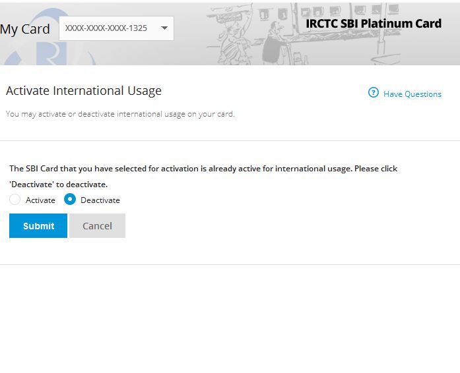This screenshot has width=460, height=373.
Task: Click the My Card label
Action: click(24, 29)
